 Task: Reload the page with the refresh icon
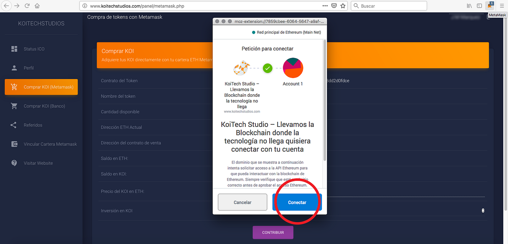point(27,6)
